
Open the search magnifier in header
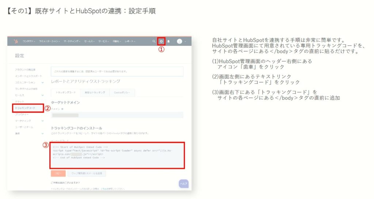pos(154,42)
